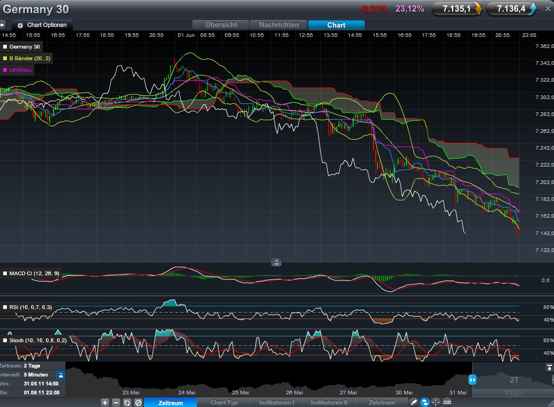
Task: Click the circle-slash reset icon
Action: 138,403
